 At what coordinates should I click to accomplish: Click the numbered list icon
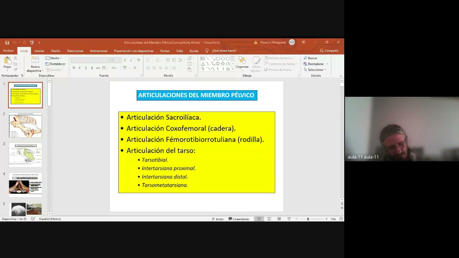[x=158, y=60]
